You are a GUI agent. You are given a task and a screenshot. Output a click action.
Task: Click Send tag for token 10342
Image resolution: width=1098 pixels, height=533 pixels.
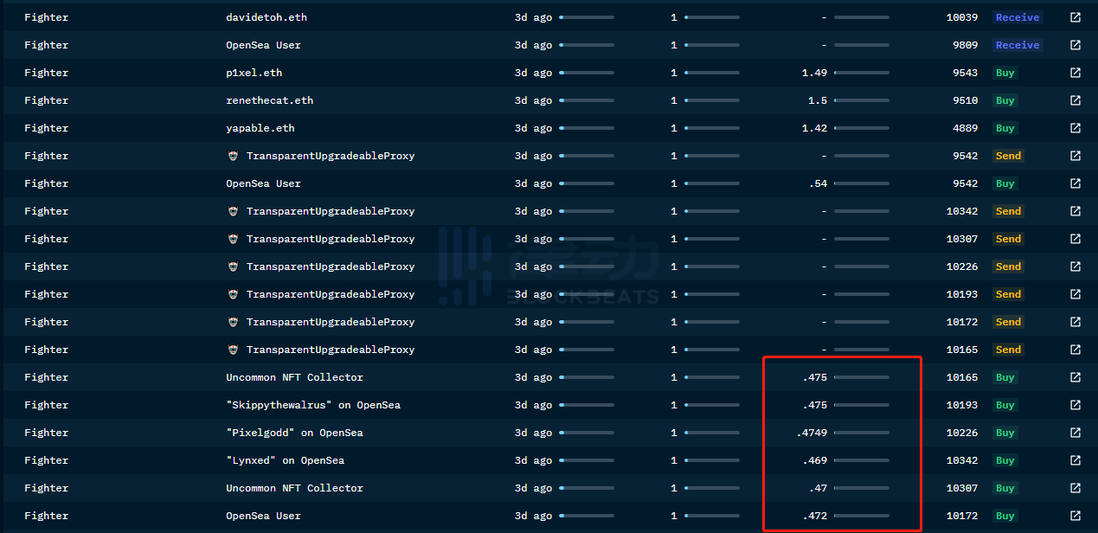1008,211
